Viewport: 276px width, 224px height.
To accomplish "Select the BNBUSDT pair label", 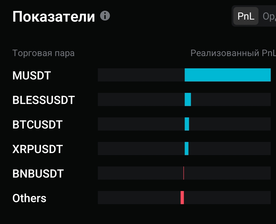I will [38, 174].
